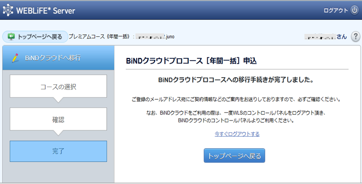Click the 移行手続きが完了しました message
This screenshot has height=184, width=362.
coord(236,80)
